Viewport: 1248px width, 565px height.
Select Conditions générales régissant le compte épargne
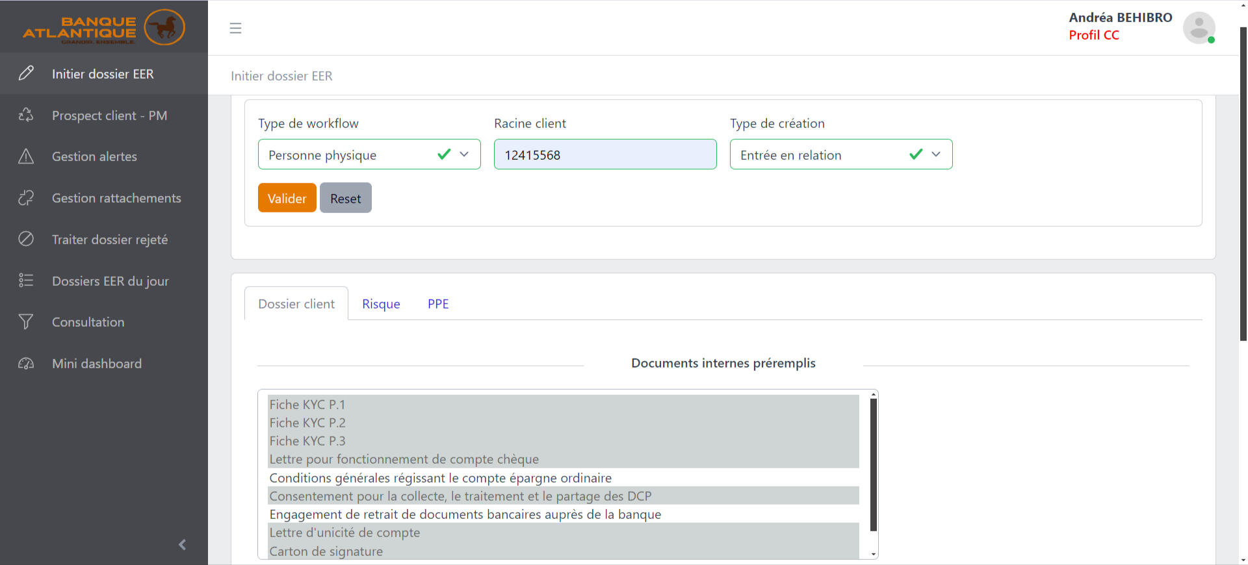point(440,478)
